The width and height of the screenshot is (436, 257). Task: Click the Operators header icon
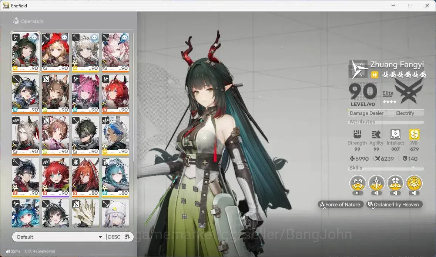pyautogui.click(x=16, y=21)
